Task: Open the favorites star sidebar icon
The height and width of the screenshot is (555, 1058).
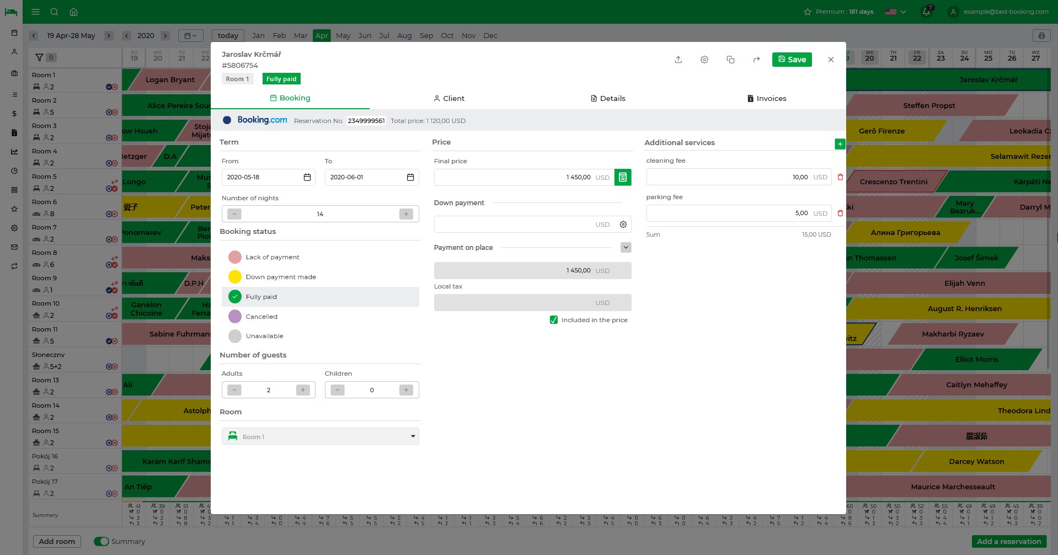Action: (14, 209)
